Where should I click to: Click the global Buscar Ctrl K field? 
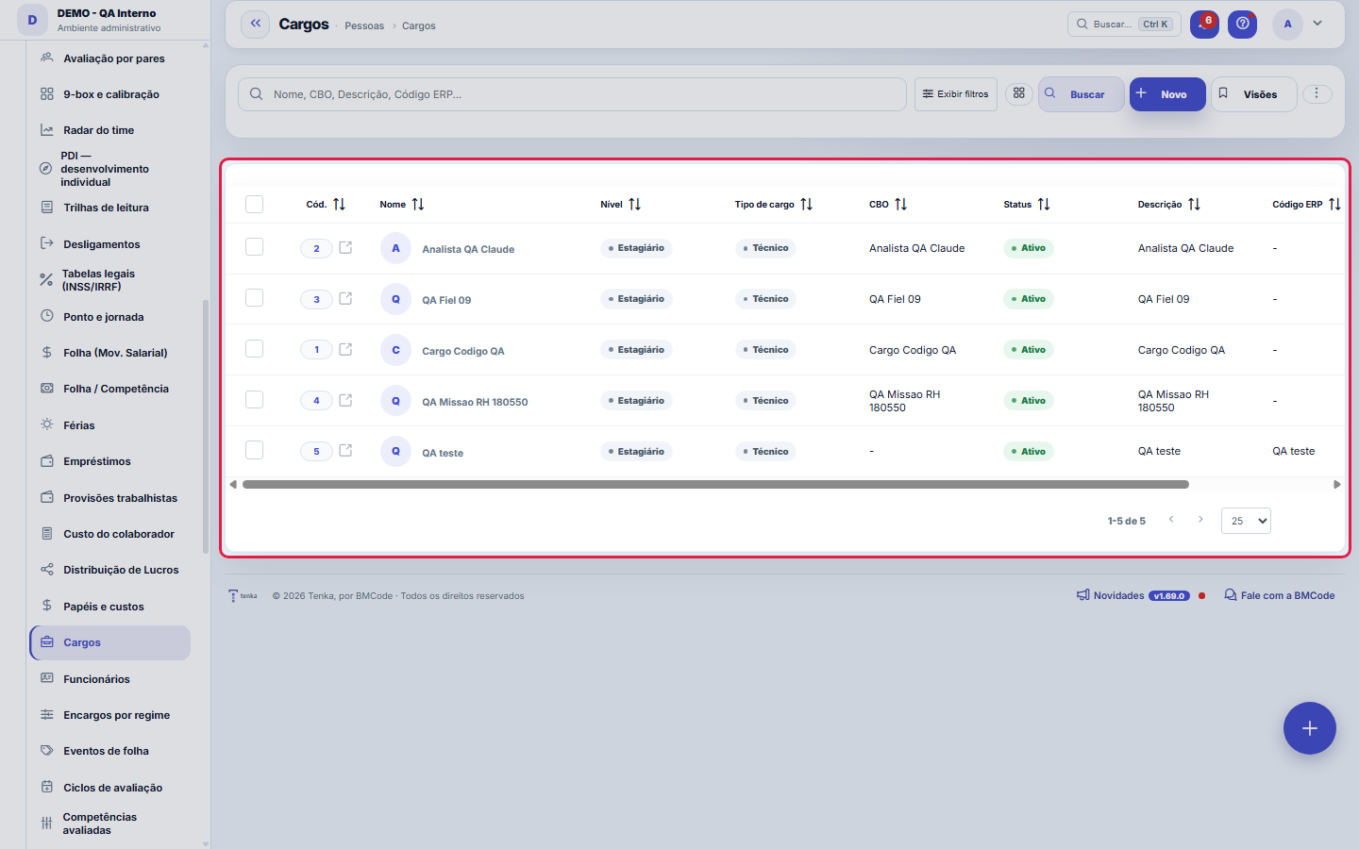[x=1124, y=24]
